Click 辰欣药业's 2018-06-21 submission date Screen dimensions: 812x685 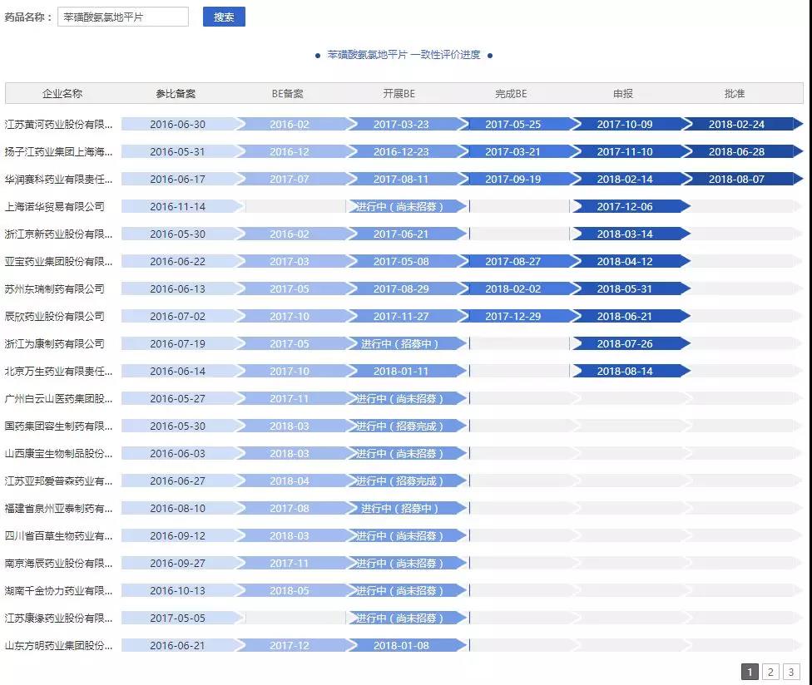tap(625, 317)
